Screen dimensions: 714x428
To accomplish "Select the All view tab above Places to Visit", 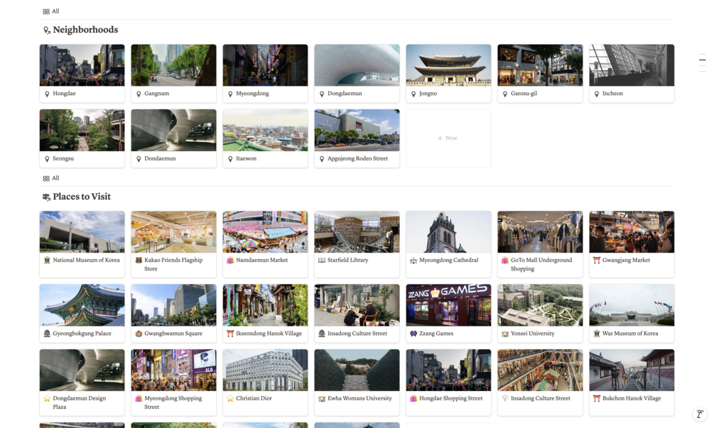I will (x=51, y=178).
